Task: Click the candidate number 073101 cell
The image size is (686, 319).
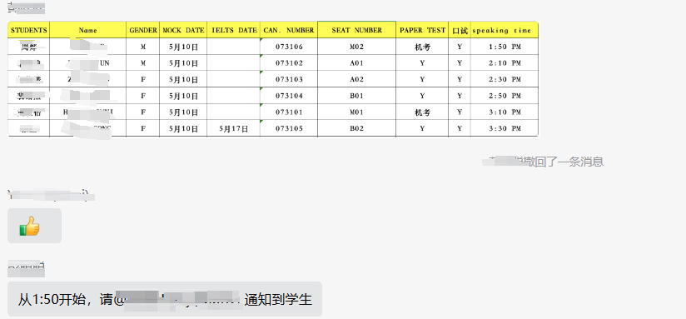Action: tap(289, 112)
